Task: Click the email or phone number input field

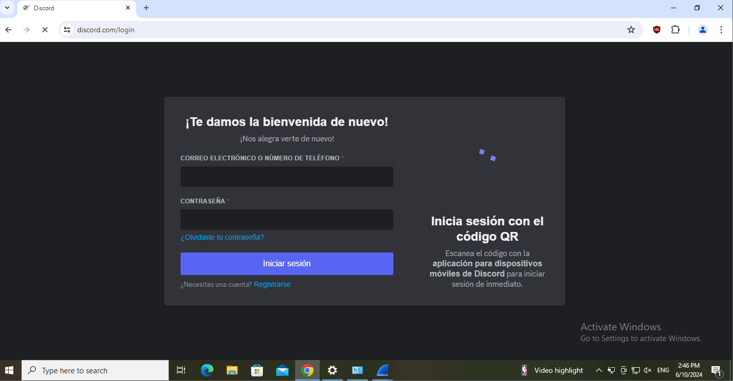Action: pyautogui.click(x=287, y=177)
